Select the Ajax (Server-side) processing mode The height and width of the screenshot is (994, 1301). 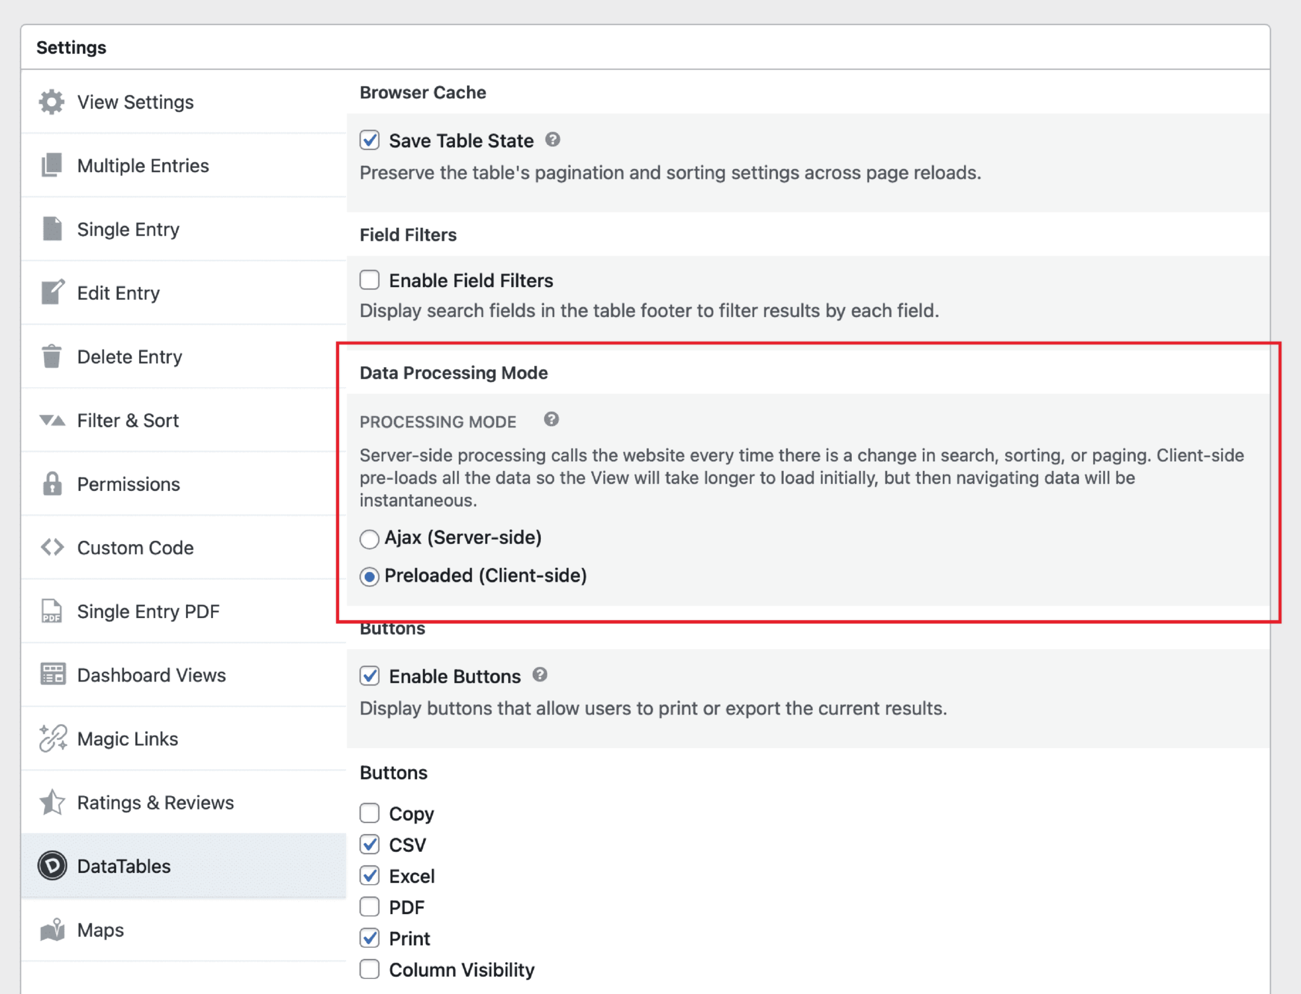369,539
